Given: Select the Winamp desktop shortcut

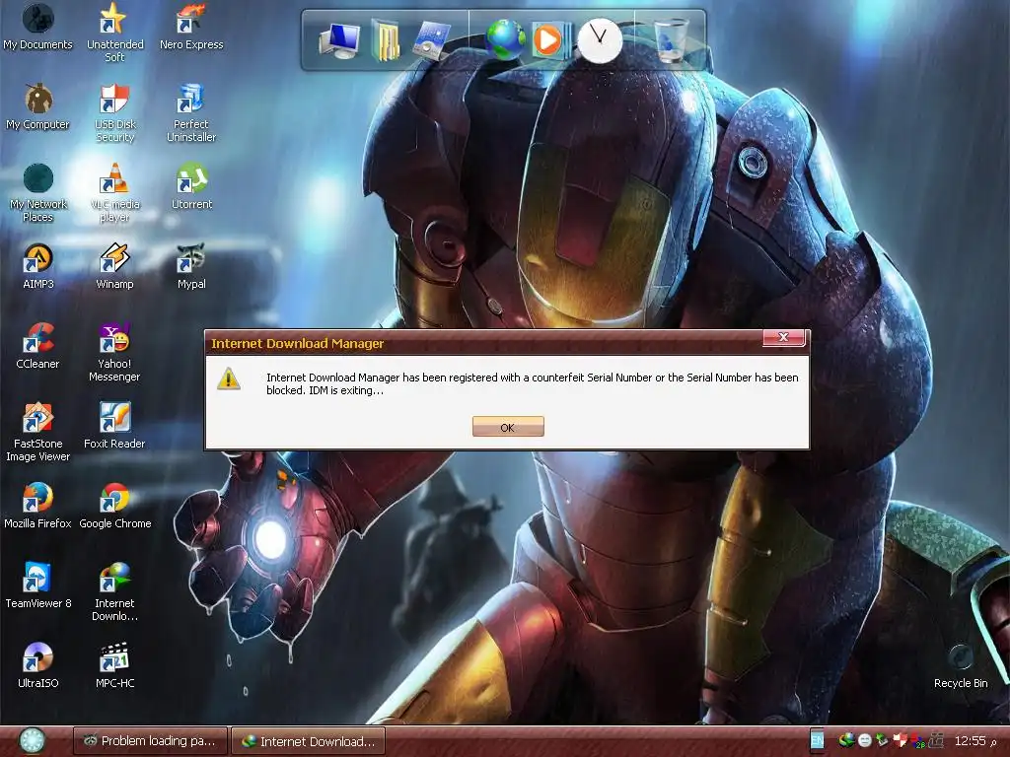Looking at the screenshot, I should 114,266.
